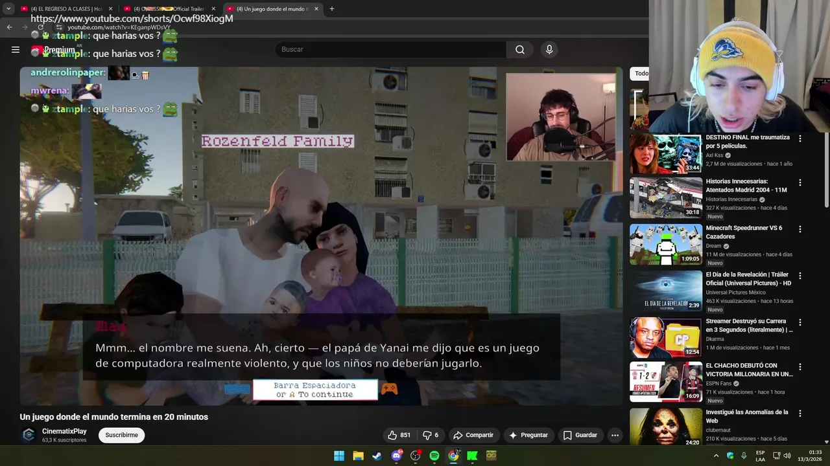
Task: Open 'DESTINO FINAL me traumatiza' video thumbnail
Action: point(666,153)
